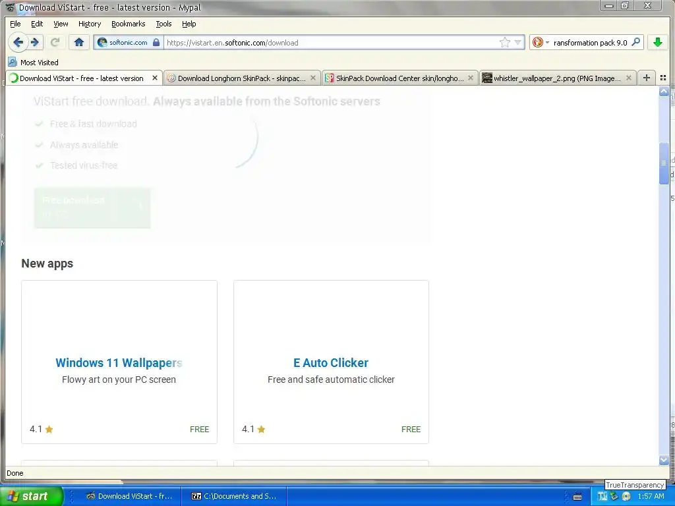Image resolution: width=675 pixels, height=506 pixels.
Task: Open a new tab with plus button
Action: coord(646,78)
